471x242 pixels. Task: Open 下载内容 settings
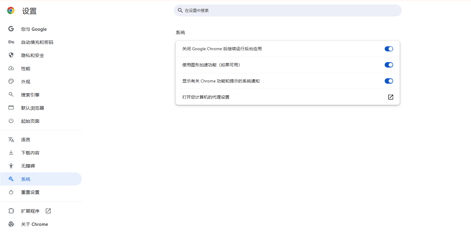coord(41,153)
